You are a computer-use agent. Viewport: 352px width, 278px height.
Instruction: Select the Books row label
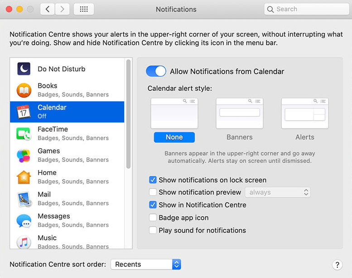[x=48, y=85]
